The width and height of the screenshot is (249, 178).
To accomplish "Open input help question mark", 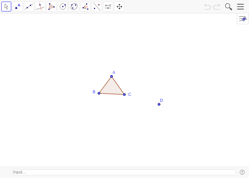I will tap(242, 172).
